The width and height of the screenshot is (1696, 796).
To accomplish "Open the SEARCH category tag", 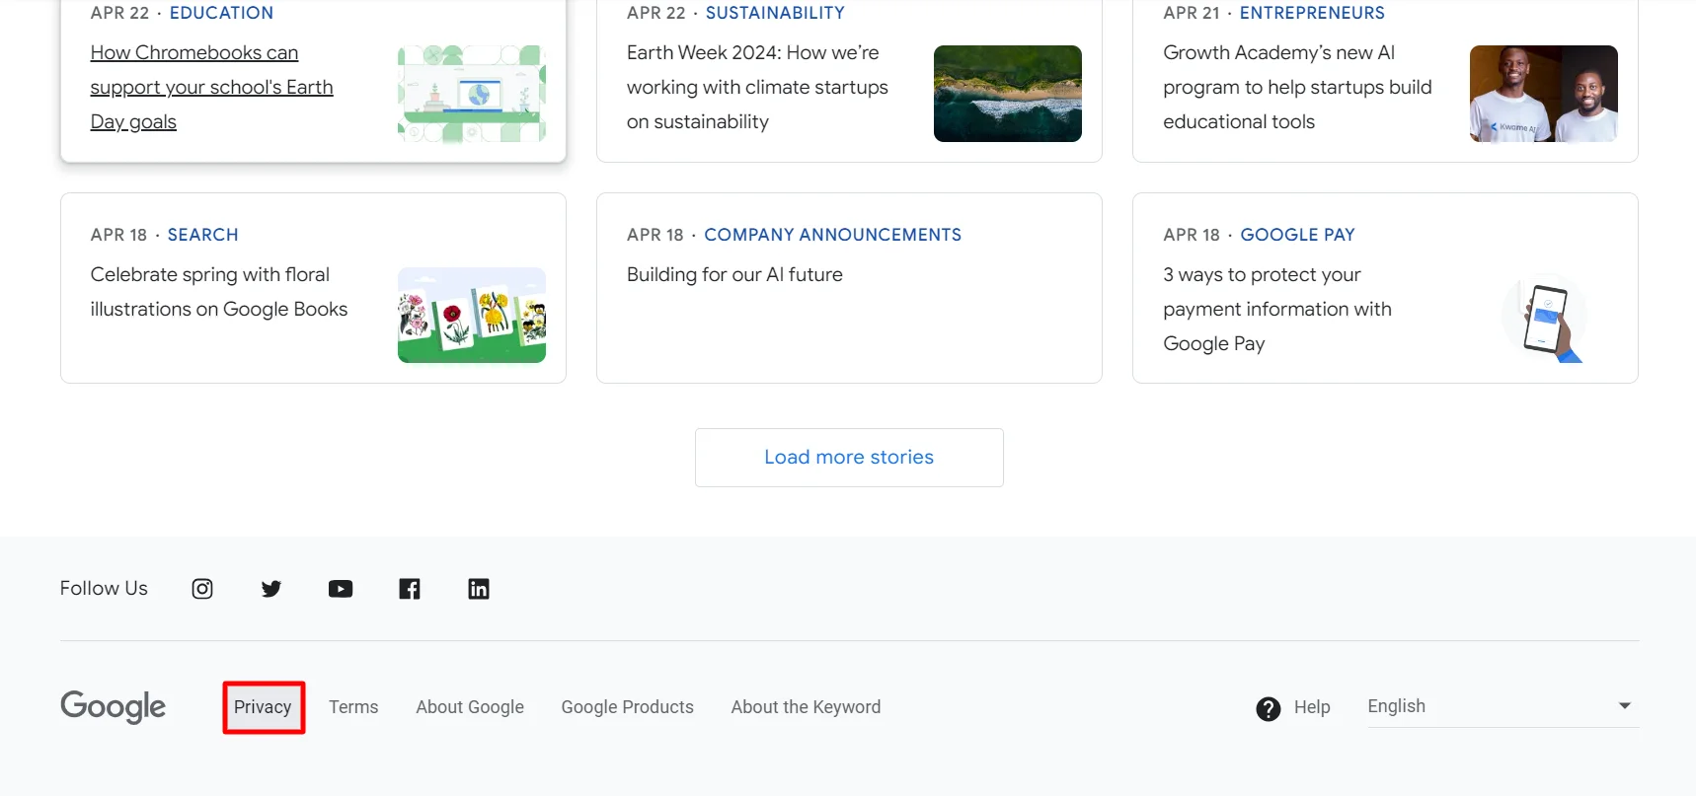I will [x=202, y=235].
